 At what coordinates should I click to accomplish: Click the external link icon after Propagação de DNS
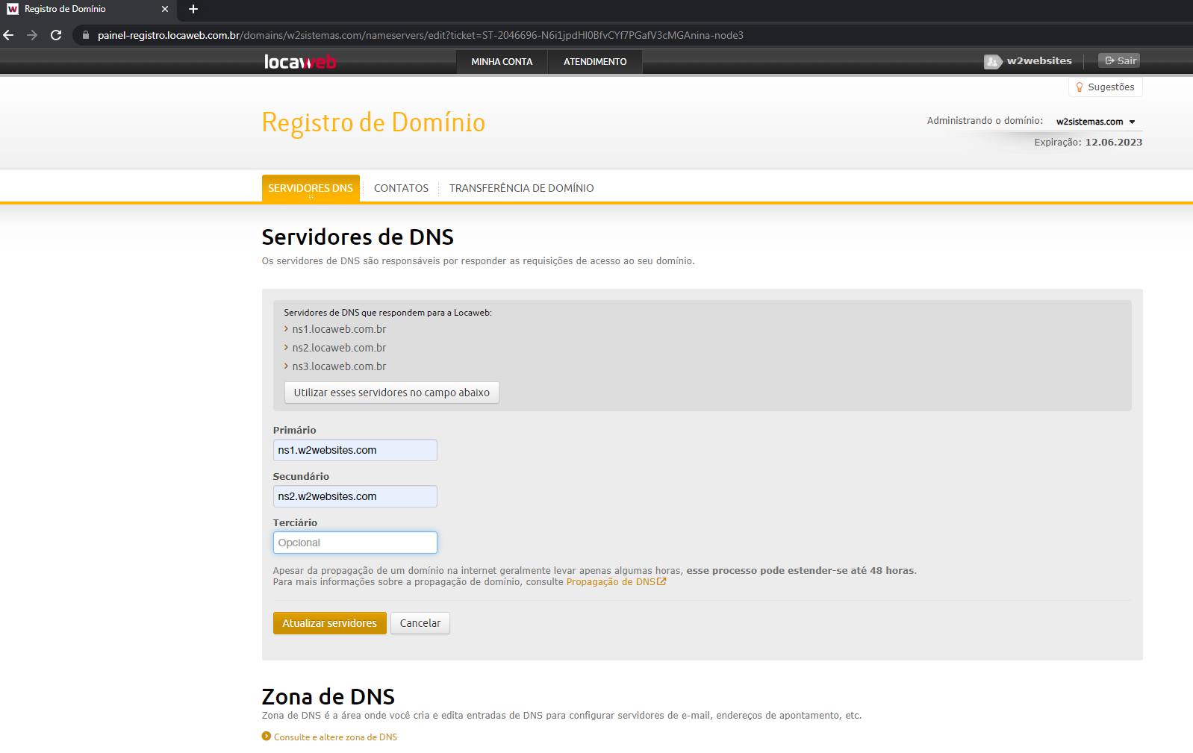coord(661,581)
